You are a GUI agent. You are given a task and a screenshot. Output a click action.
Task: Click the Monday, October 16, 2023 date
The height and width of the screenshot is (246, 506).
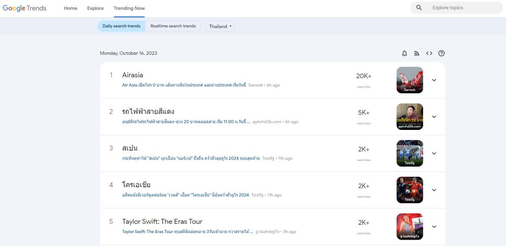[x=128, y=53]
